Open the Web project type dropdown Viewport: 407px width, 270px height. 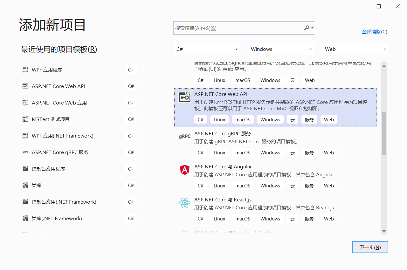coord(355,49)
